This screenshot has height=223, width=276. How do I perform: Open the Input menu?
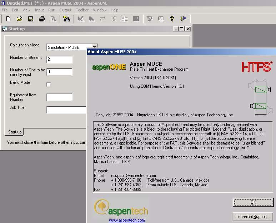pos(39,10)
